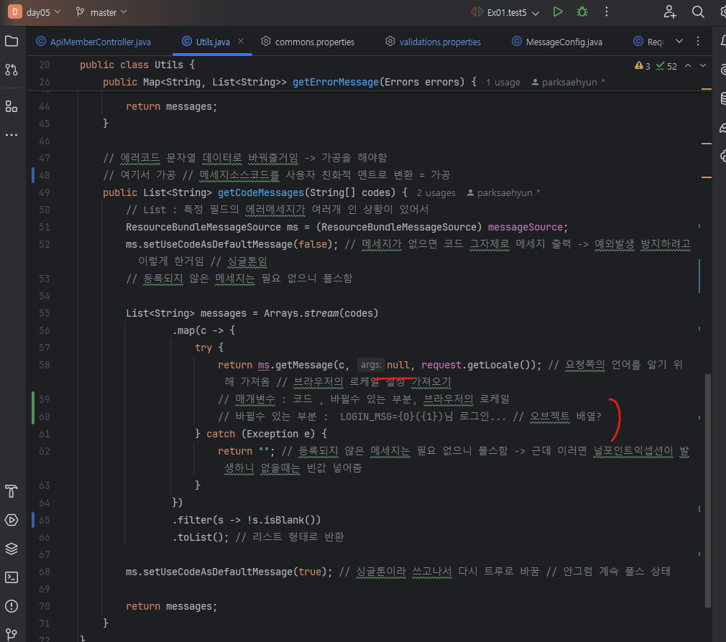The height and width of the screenshot is (642, 726).
Task: Click the catch (Exception e) line
Action: (x=261, y=434)
